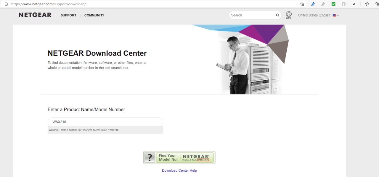Click the browser URL address bar
Image resolution: width=379 pixels, height=177 pixels.
click(x=154, y=4)
